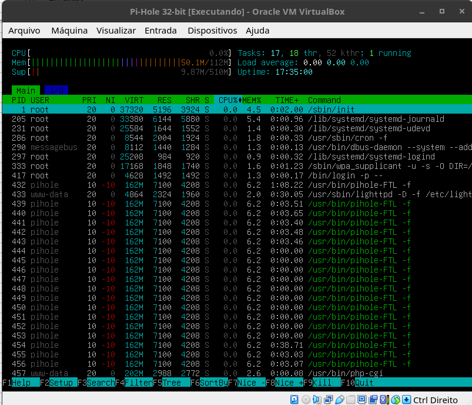Switch to the htop I/O tab

coord(56,91)
